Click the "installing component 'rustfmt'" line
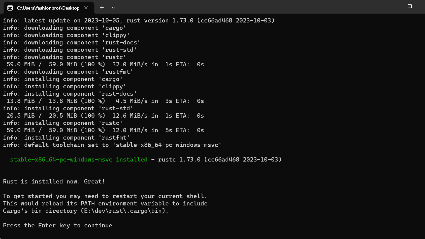Screen dimensions: 425x239 66,138
